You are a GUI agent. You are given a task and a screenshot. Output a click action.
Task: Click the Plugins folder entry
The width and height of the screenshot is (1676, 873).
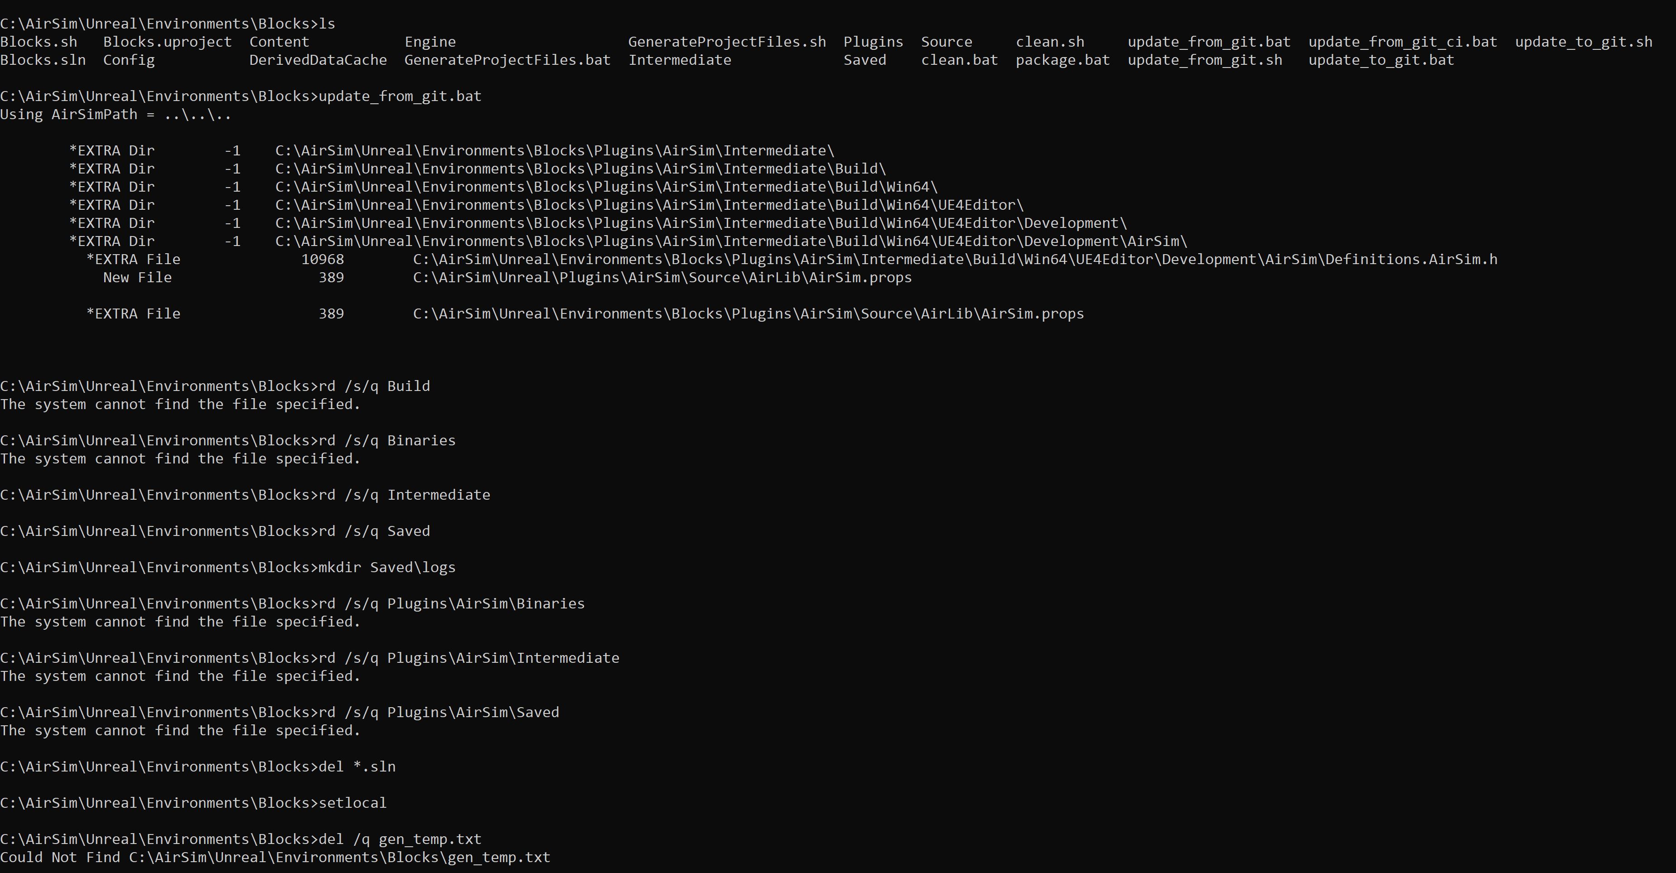(x=873, y=41)
